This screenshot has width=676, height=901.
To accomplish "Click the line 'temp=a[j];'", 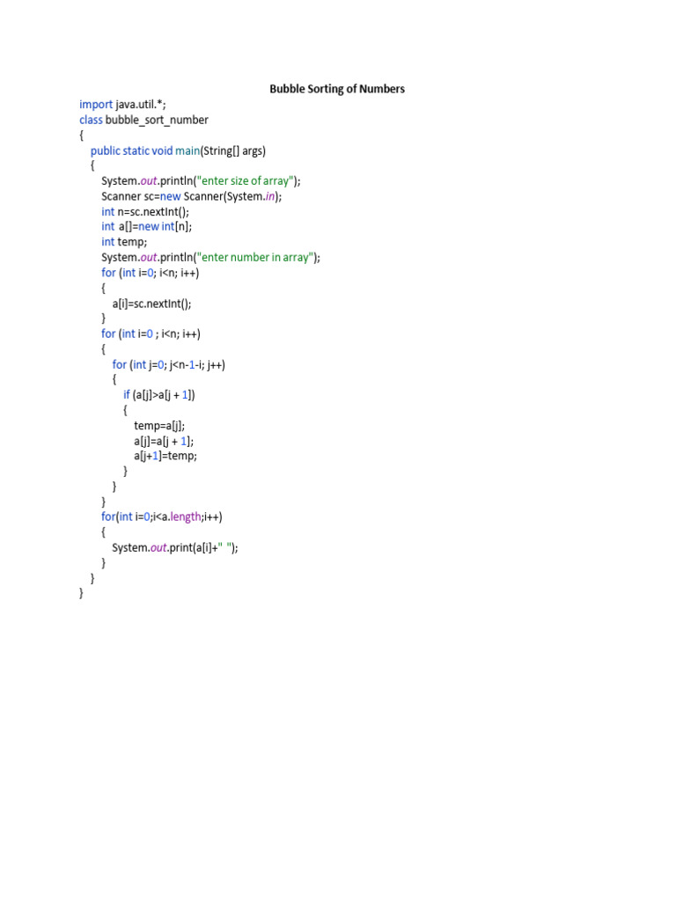I will (159, 426).
